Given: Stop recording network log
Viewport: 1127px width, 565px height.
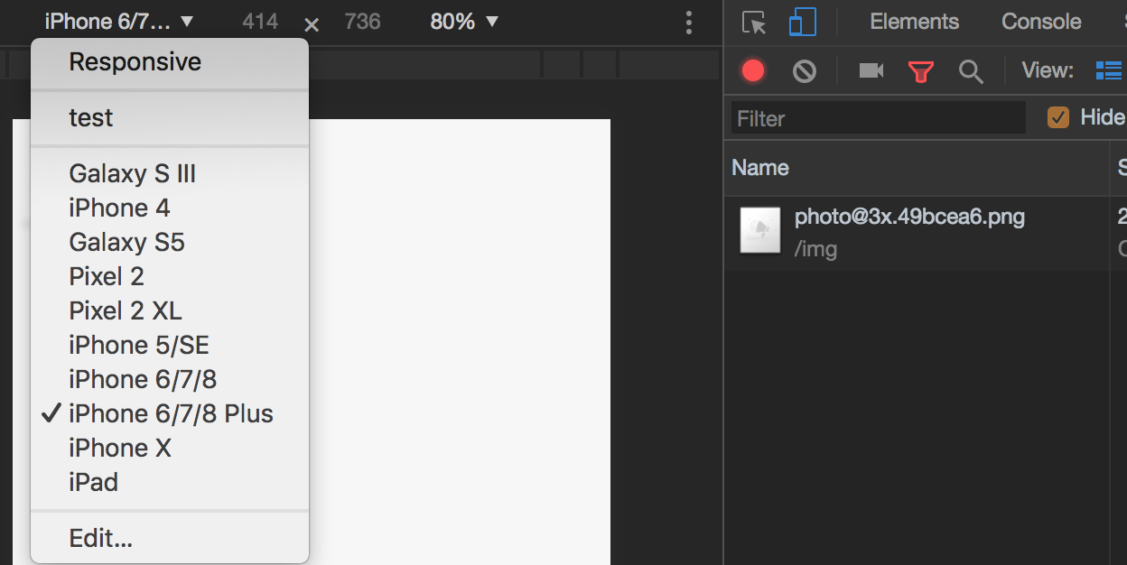Looking at the screenshot, I should (x=753, y=71).
